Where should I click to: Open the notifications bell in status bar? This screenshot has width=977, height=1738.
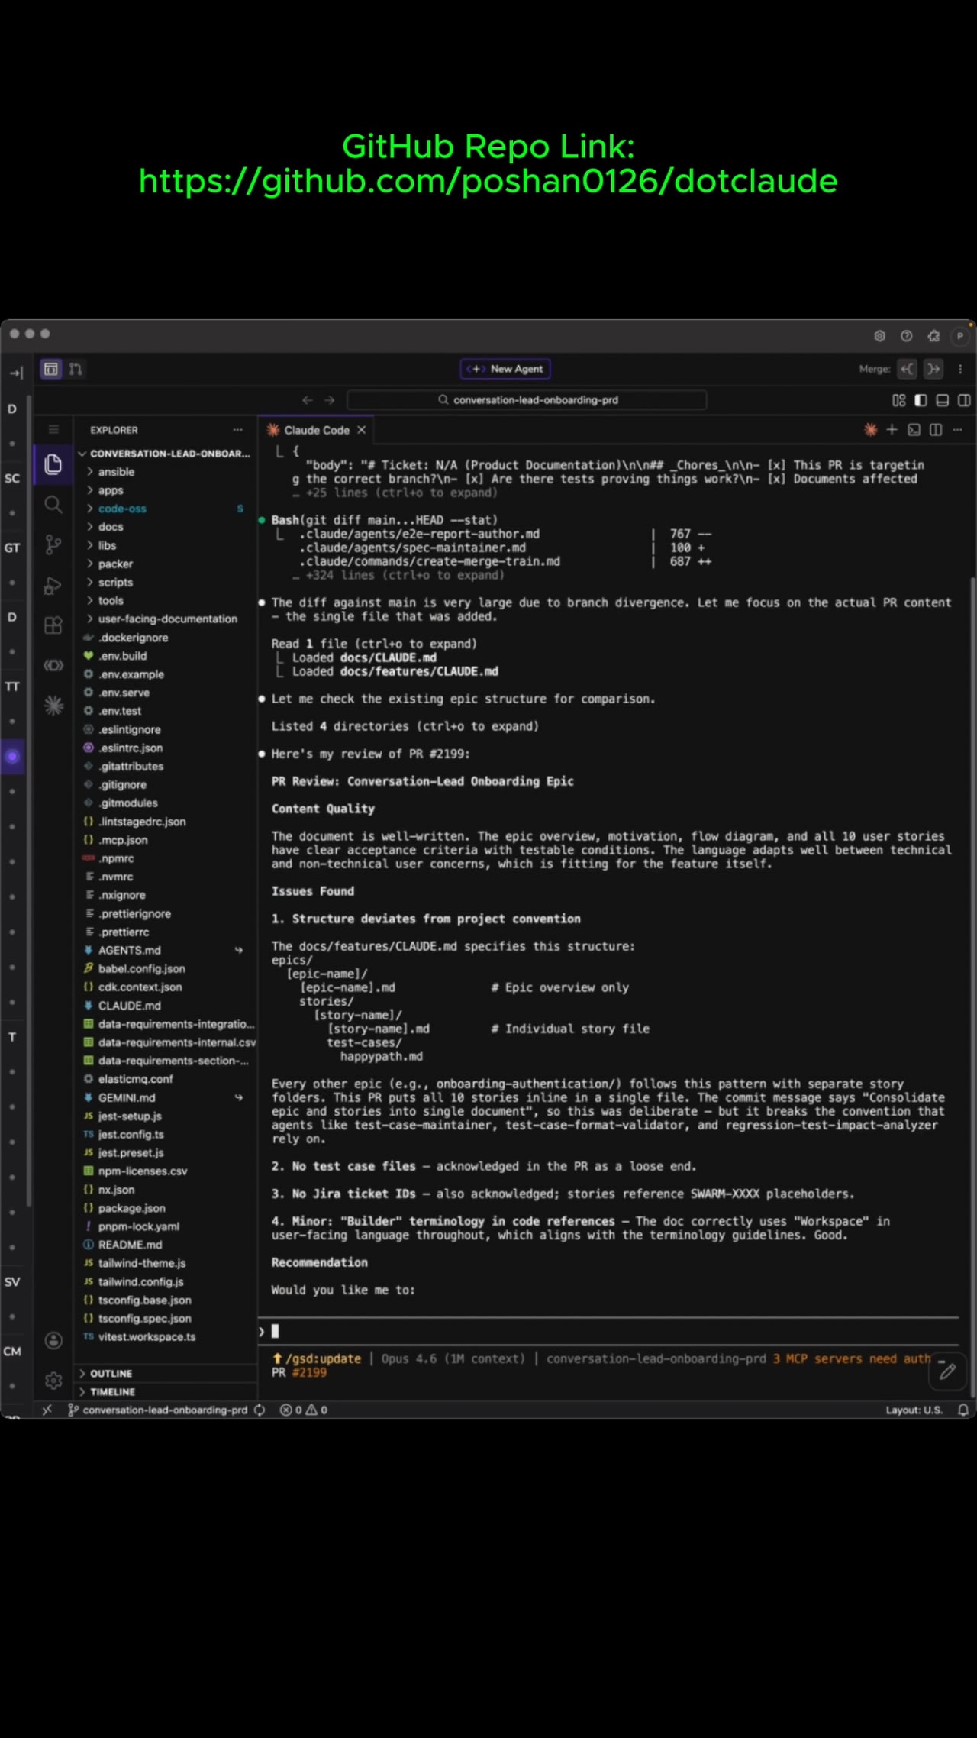coord(963,1410)
